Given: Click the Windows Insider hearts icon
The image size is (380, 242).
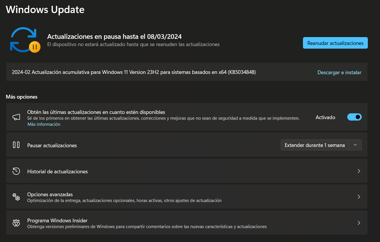Looking at the screenshot, I should (x=16, y=223).
